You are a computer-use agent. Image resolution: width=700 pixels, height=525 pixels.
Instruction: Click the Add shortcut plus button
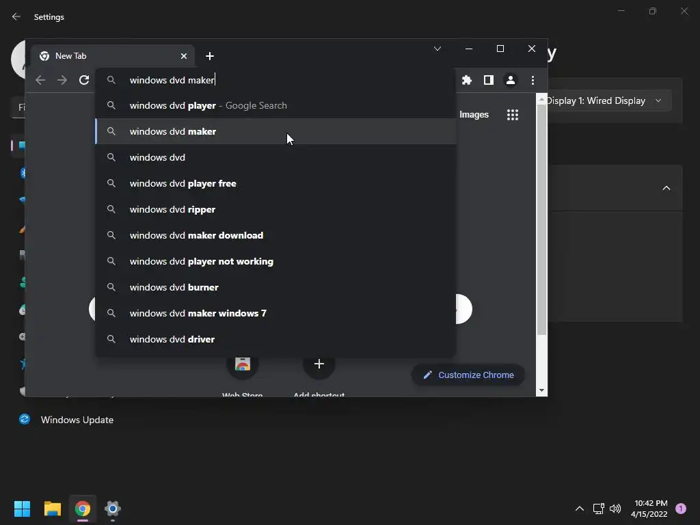(x=319, y=364)
